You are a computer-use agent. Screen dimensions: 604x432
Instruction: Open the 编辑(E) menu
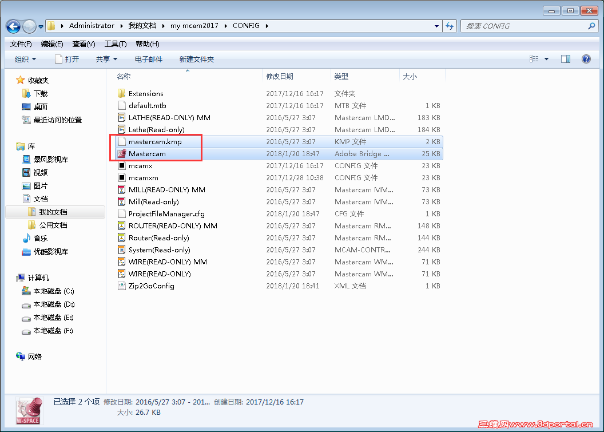52,44
